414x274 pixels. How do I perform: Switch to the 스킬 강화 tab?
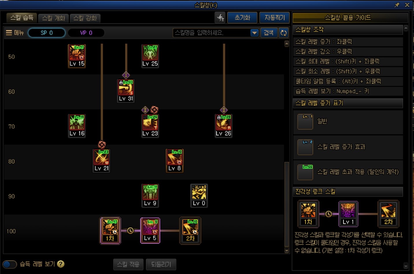pyautogui.click(x=85, y=18)
